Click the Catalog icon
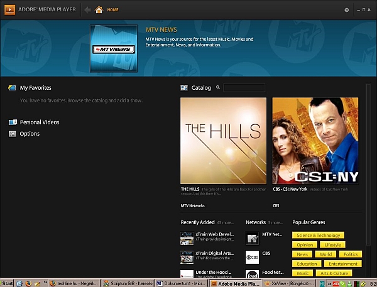Image resolution: width=377 pixels, height=287 pixels. 184,88
